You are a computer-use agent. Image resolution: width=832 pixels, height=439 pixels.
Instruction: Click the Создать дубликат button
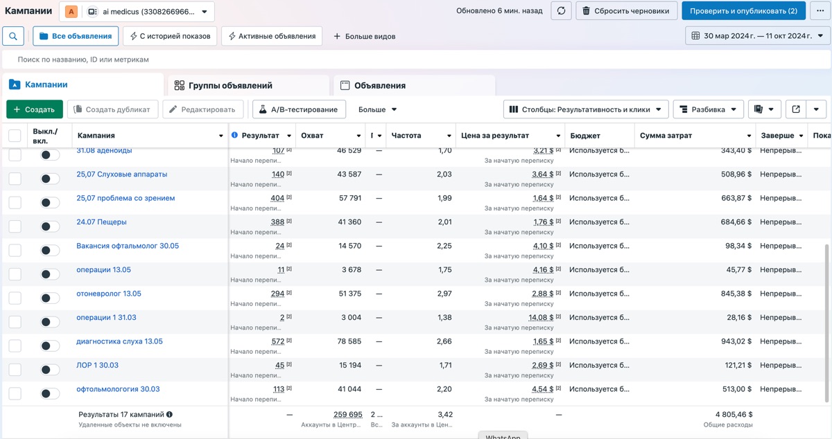point(113,109)
